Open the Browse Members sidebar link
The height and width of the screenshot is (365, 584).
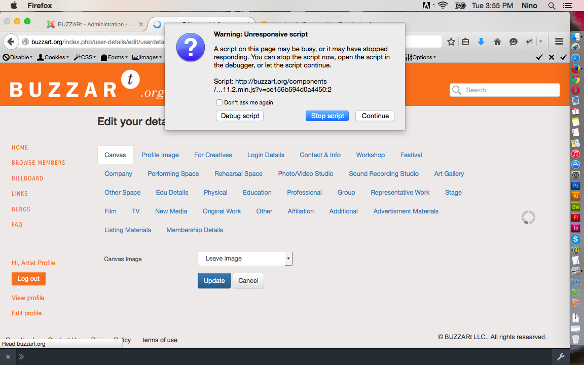click(x=39, y=163)
